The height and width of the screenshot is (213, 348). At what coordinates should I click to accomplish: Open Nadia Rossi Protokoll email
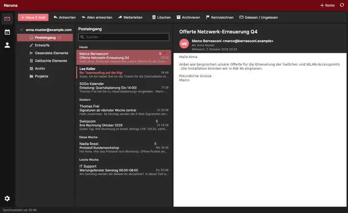[x=124, y=148]
